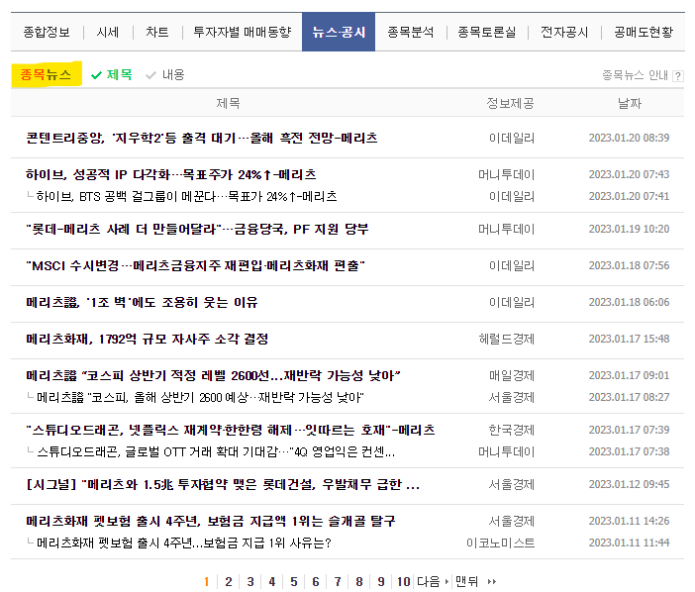
Task: Go to page 6 of news
Action: (x=315, y=581)
